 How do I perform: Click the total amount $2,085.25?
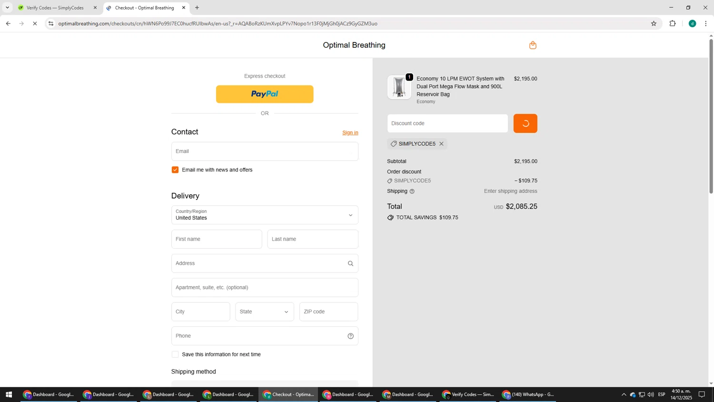click(x=521, y=207)
